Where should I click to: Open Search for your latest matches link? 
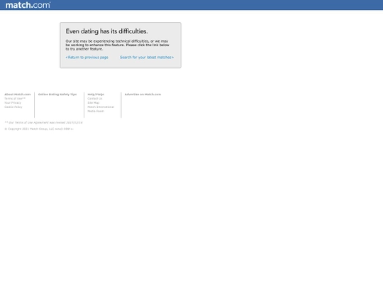pyautogui.click(x=147, y=58)
